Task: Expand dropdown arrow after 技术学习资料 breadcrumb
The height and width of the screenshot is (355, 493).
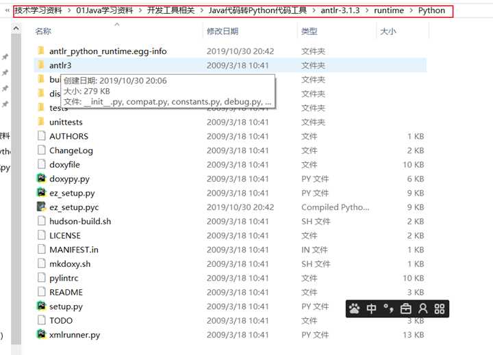Action: (x=69, y=11)
